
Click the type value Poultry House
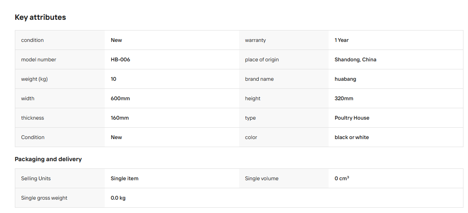pos(352,118)
